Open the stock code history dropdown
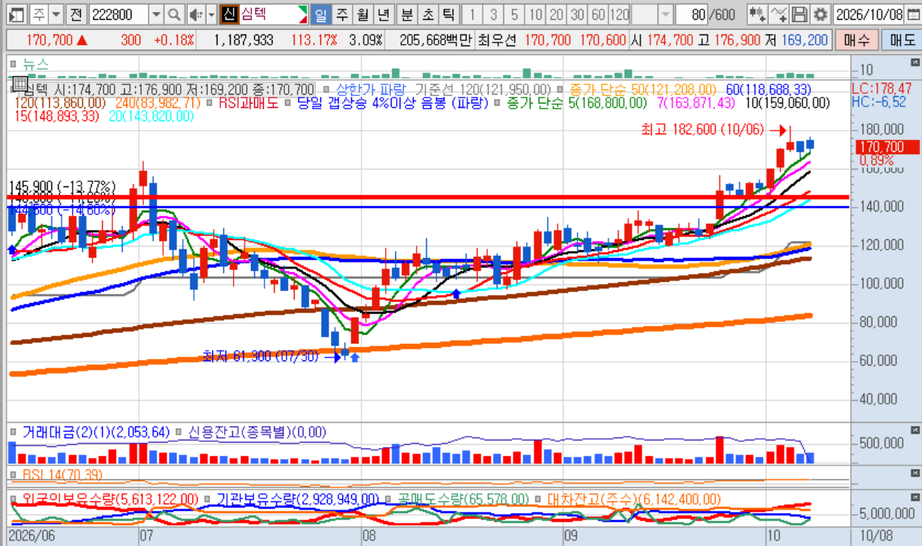This screenshot has width=922, height=546. [x=156, y=14]
